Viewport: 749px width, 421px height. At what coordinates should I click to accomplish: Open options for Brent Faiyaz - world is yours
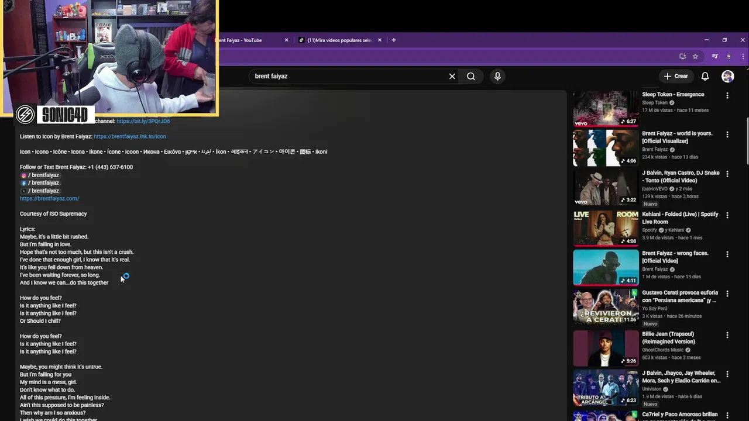(727, 134)
